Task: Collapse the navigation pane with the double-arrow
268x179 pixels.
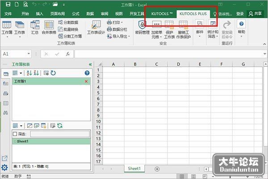Action: pos(90,64)
